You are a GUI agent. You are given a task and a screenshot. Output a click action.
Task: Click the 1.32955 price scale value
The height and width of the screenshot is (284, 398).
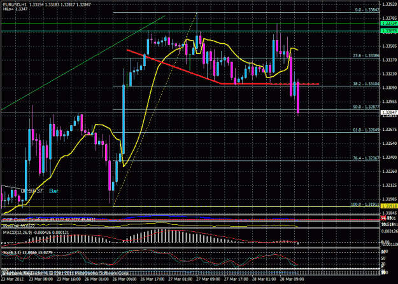(390, 102)
